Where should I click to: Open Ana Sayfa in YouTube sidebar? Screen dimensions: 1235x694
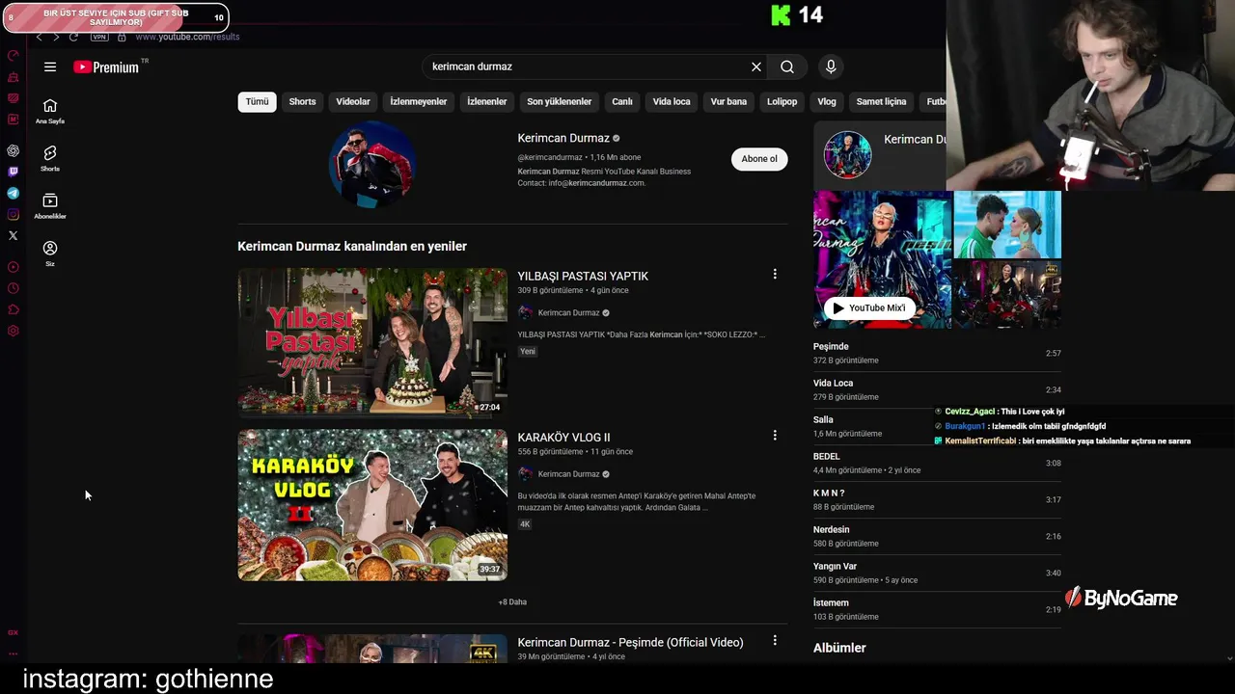click(50, 111)
